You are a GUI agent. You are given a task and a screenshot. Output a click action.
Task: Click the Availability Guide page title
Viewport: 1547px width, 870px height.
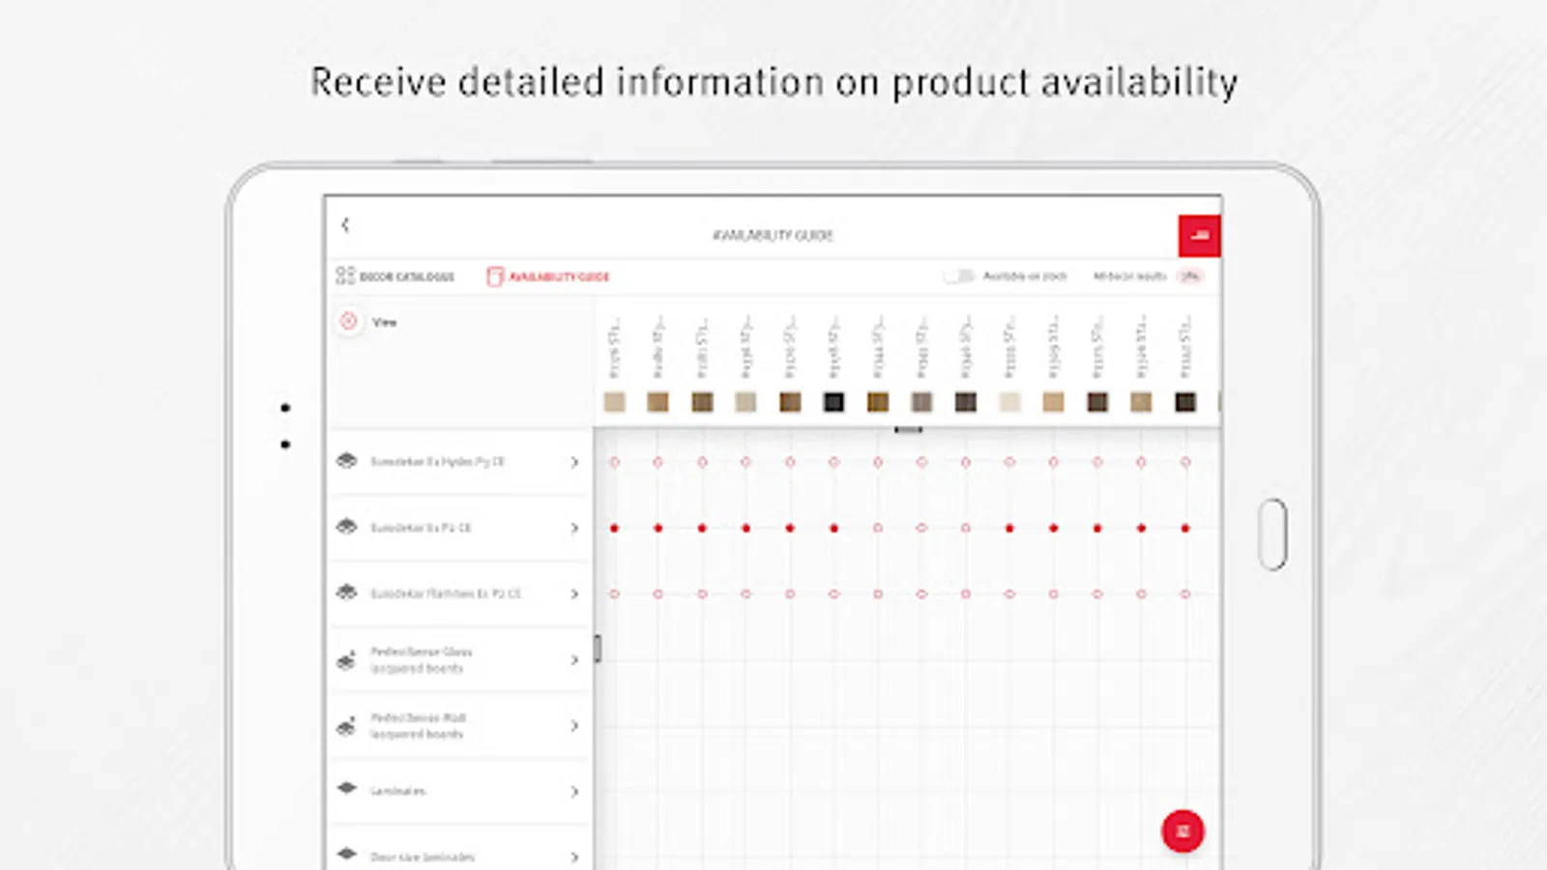pos(773,235)
